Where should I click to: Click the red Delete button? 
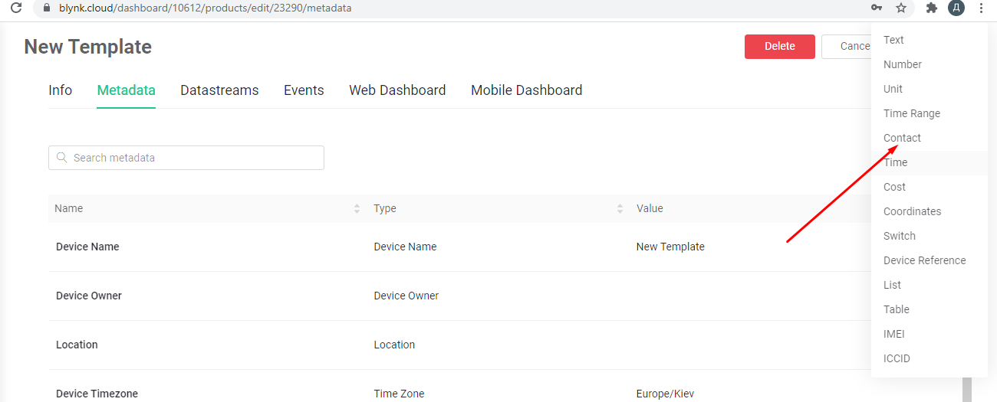point(780,46)
